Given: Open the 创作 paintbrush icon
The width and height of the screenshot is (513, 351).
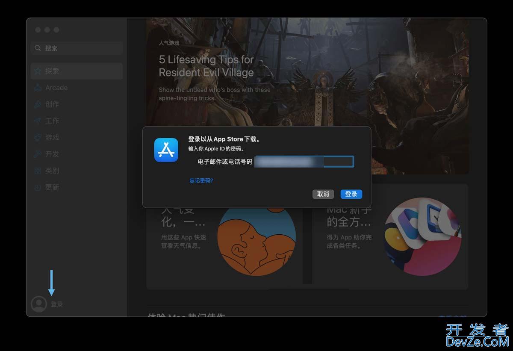Looking at the screenshot, I should coord(38,104).
